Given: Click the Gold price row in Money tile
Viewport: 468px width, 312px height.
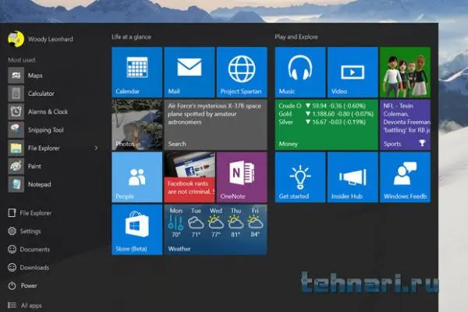Looking at the screenshot, I should tap(326, 114).
